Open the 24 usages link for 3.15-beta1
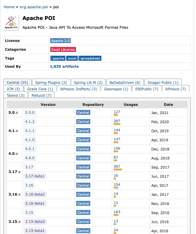Screen dimensions: 196x234 click(116, 230)
